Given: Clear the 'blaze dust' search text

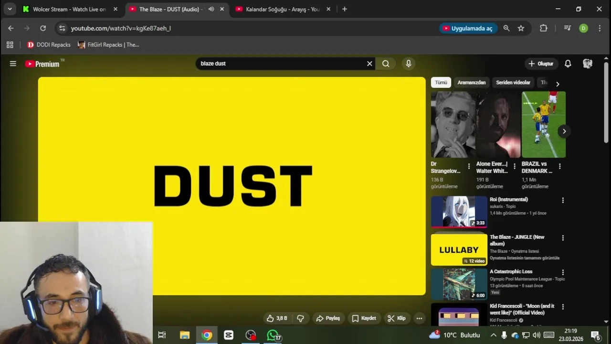Looking at the screenshot, I should pyautogui.click(x=369, y=64).
